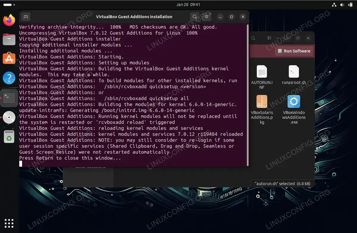
Task: Open the Help icon in the dock
Action: (9, 78)
